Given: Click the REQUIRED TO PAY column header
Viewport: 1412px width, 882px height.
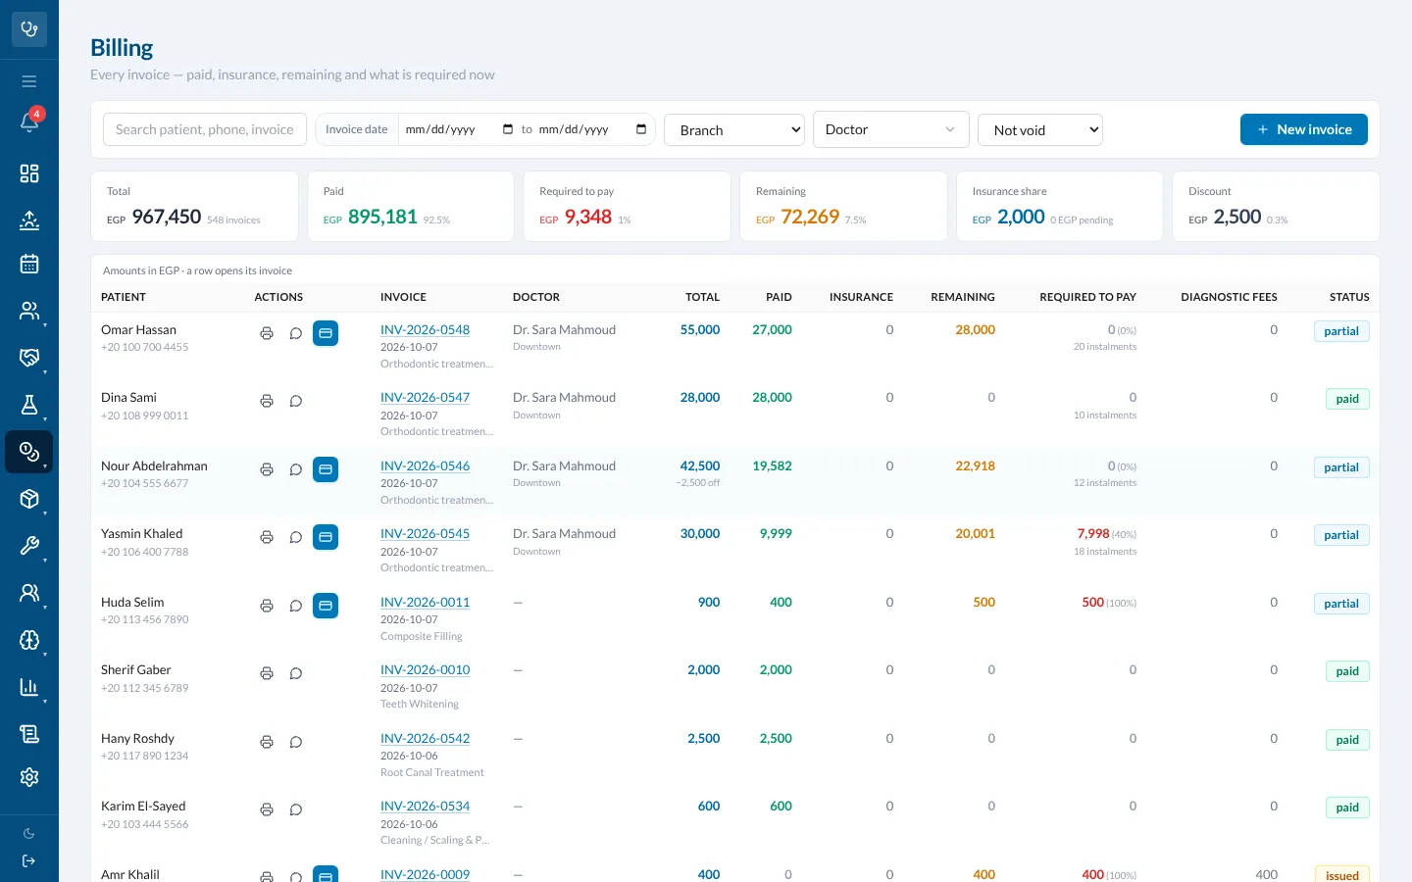Looking at the screenshot, I should coord(1087,297).
